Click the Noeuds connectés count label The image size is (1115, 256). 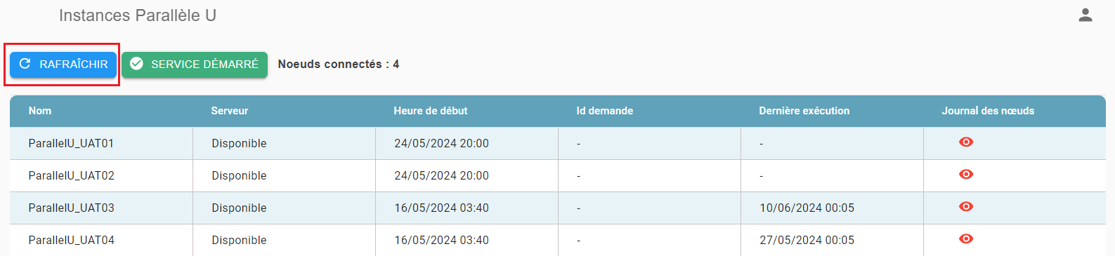[339, 65]
